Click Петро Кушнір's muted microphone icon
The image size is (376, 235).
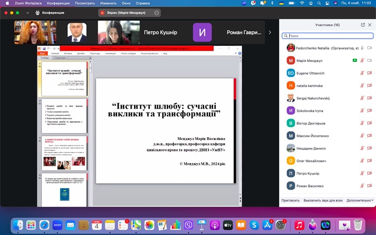pos(362,173)
